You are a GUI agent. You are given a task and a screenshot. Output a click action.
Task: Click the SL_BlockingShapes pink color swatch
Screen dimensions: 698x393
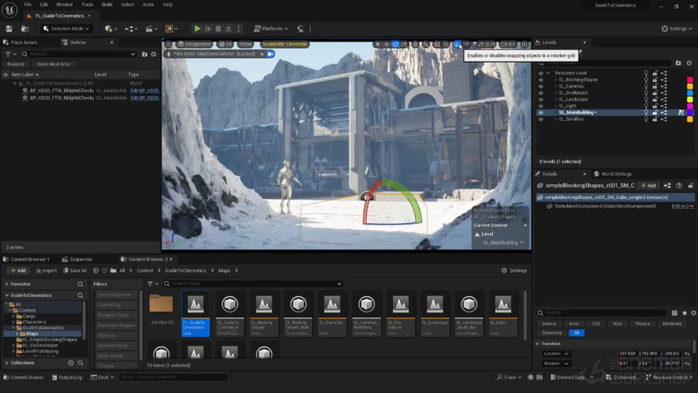(690, 81)
